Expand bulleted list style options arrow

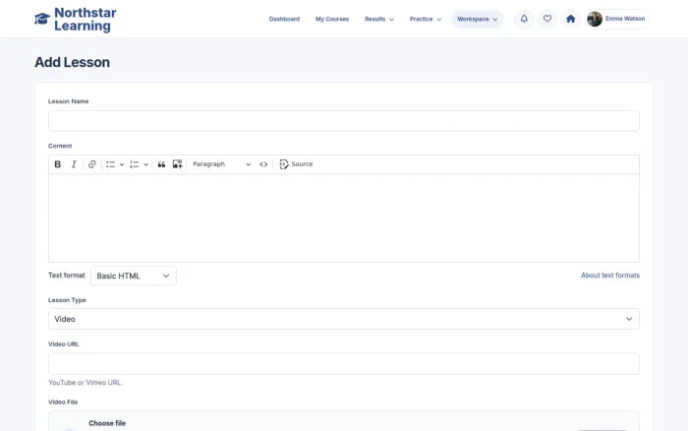[x=122, y=164]
